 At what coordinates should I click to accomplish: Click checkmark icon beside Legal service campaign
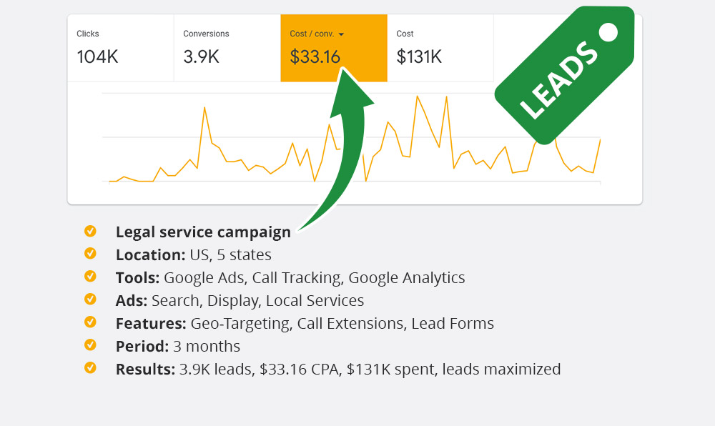90,231
